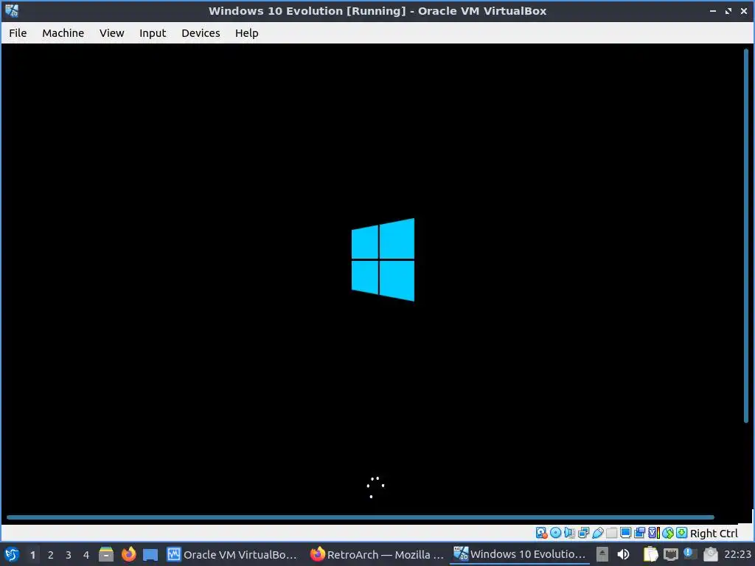
Task: Maximize the VirtualBox VM window
Action: pyautogui.click(x=728, y=10)
